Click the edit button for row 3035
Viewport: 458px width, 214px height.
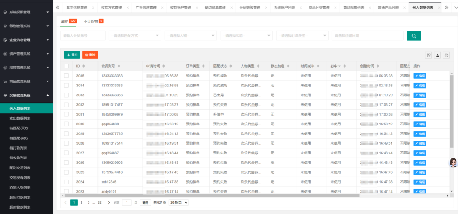[x=420, y=76]
